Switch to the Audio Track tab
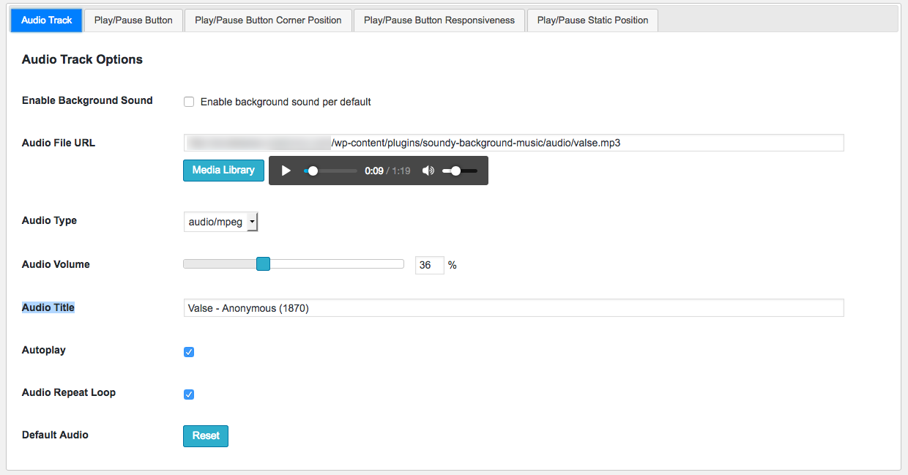The height and width of the screenshot is (475, 908). [x=46, y=20]
